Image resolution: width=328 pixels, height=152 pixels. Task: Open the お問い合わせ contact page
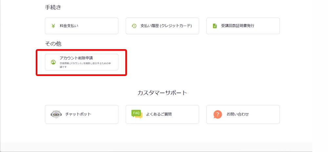coord(237,114)
